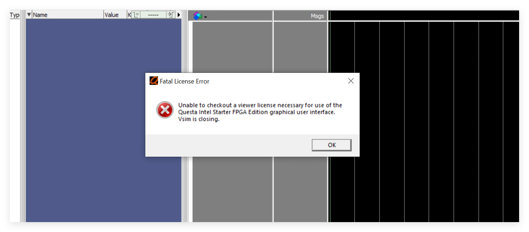Click the left dotted-box icon in floating toolbar
The image size is (529, 232).
pyautogui.click(x=136, y=15)
